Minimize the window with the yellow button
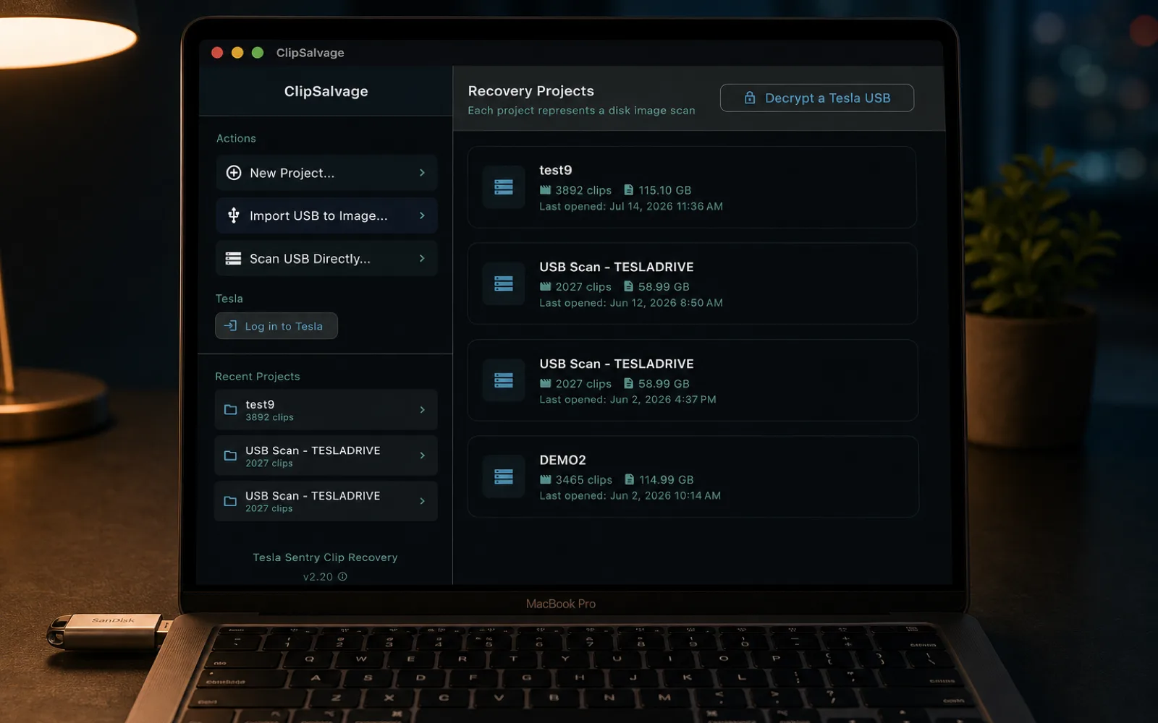The width and height of the screenshot is (1158, 723). [237, 53]
